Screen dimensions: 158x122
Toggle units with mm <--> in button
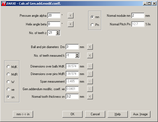(23, 114)
